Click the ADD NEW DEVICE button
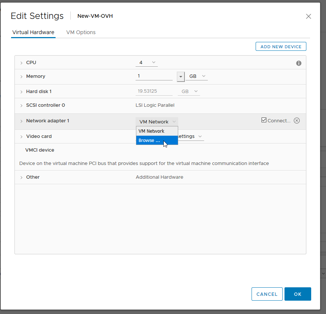326x314 pixels. click(x=281, y=46)
